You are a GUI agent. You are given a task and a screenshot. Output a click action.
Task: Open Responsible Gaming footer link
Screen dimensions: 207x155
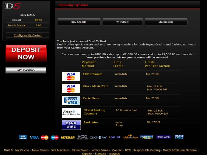click(147, 150)
